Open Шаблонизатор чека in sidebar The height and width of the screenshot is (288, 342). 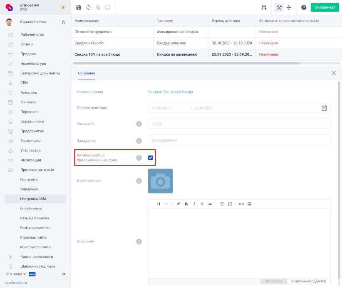(38, 266)
